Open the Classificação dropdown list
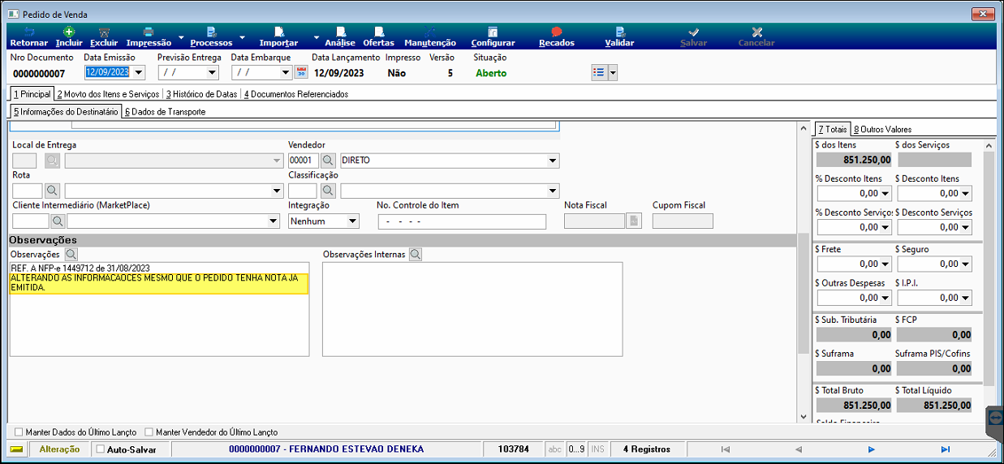The height and width of the screenshot is (464, 1004). [x=554, y=191]
